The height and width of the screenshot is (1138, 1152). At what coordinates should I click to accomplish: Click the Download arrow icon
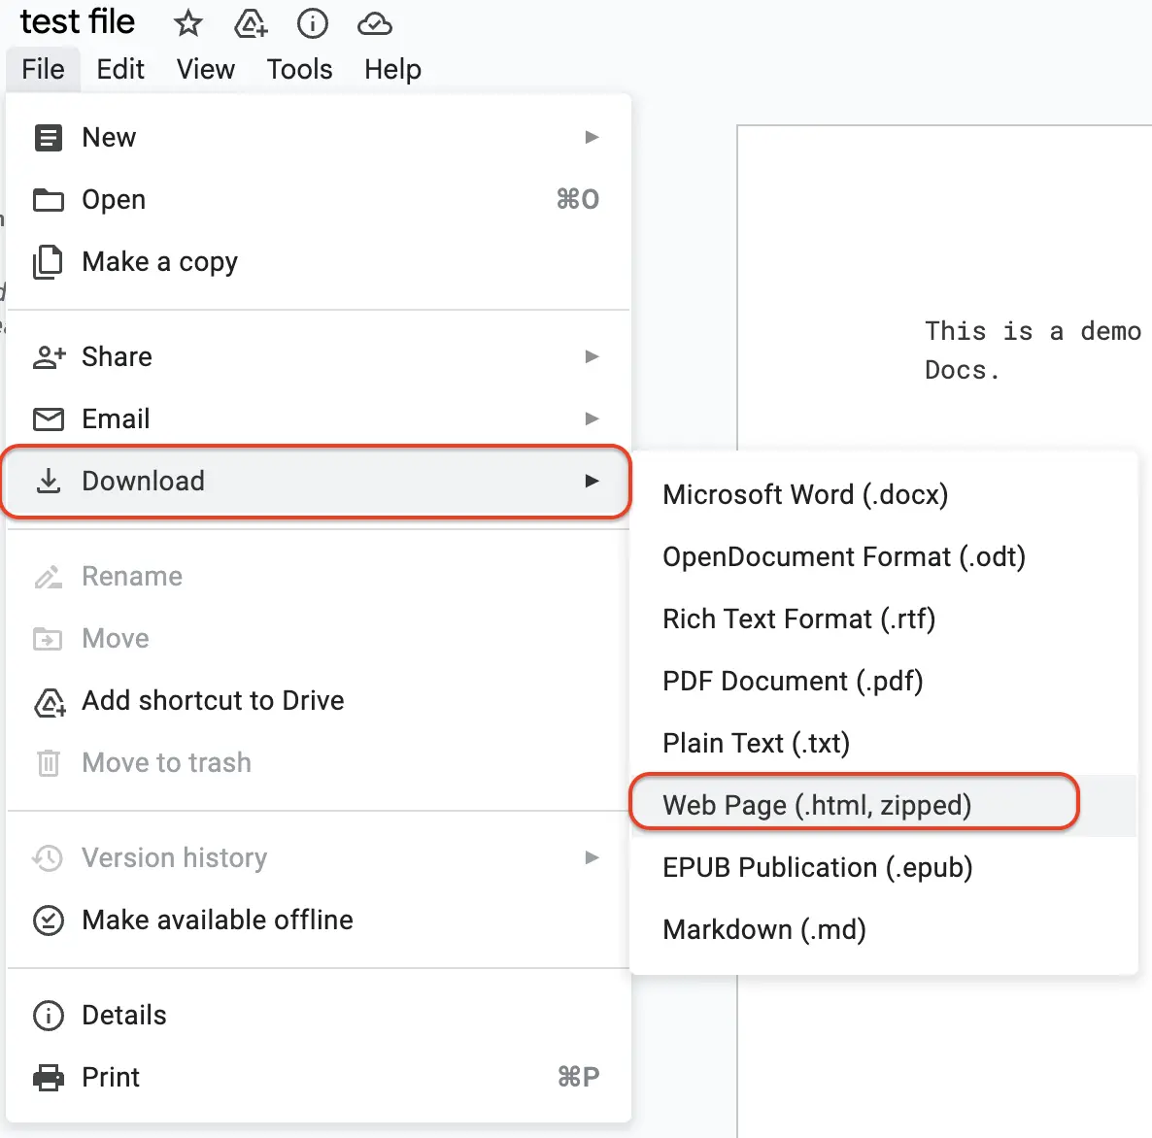click(49, 482)
